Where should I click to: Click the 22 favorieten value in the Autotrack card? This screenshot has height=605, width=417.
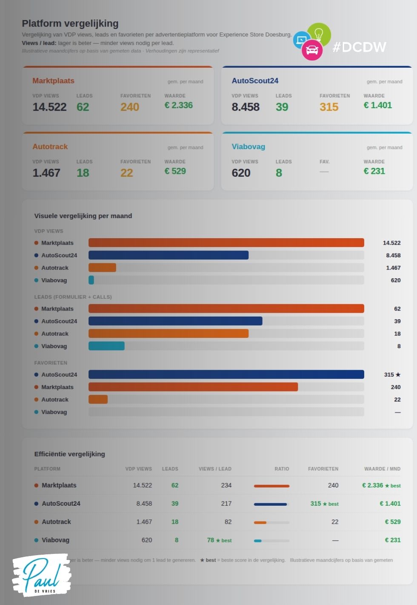pyautogui.click(x=127, y=173)
